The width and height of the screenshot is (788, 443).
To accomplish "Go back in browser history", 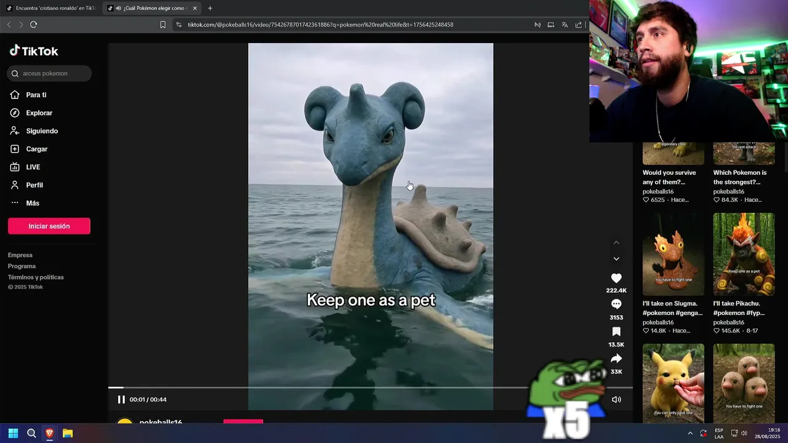I will pos(9,25).
